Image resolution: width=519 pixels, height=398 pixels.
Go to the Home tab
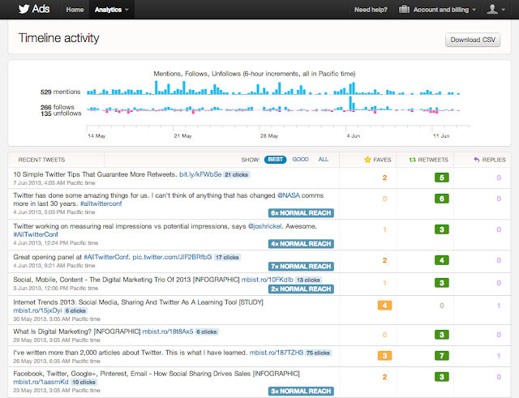click(x=75, y=10)
